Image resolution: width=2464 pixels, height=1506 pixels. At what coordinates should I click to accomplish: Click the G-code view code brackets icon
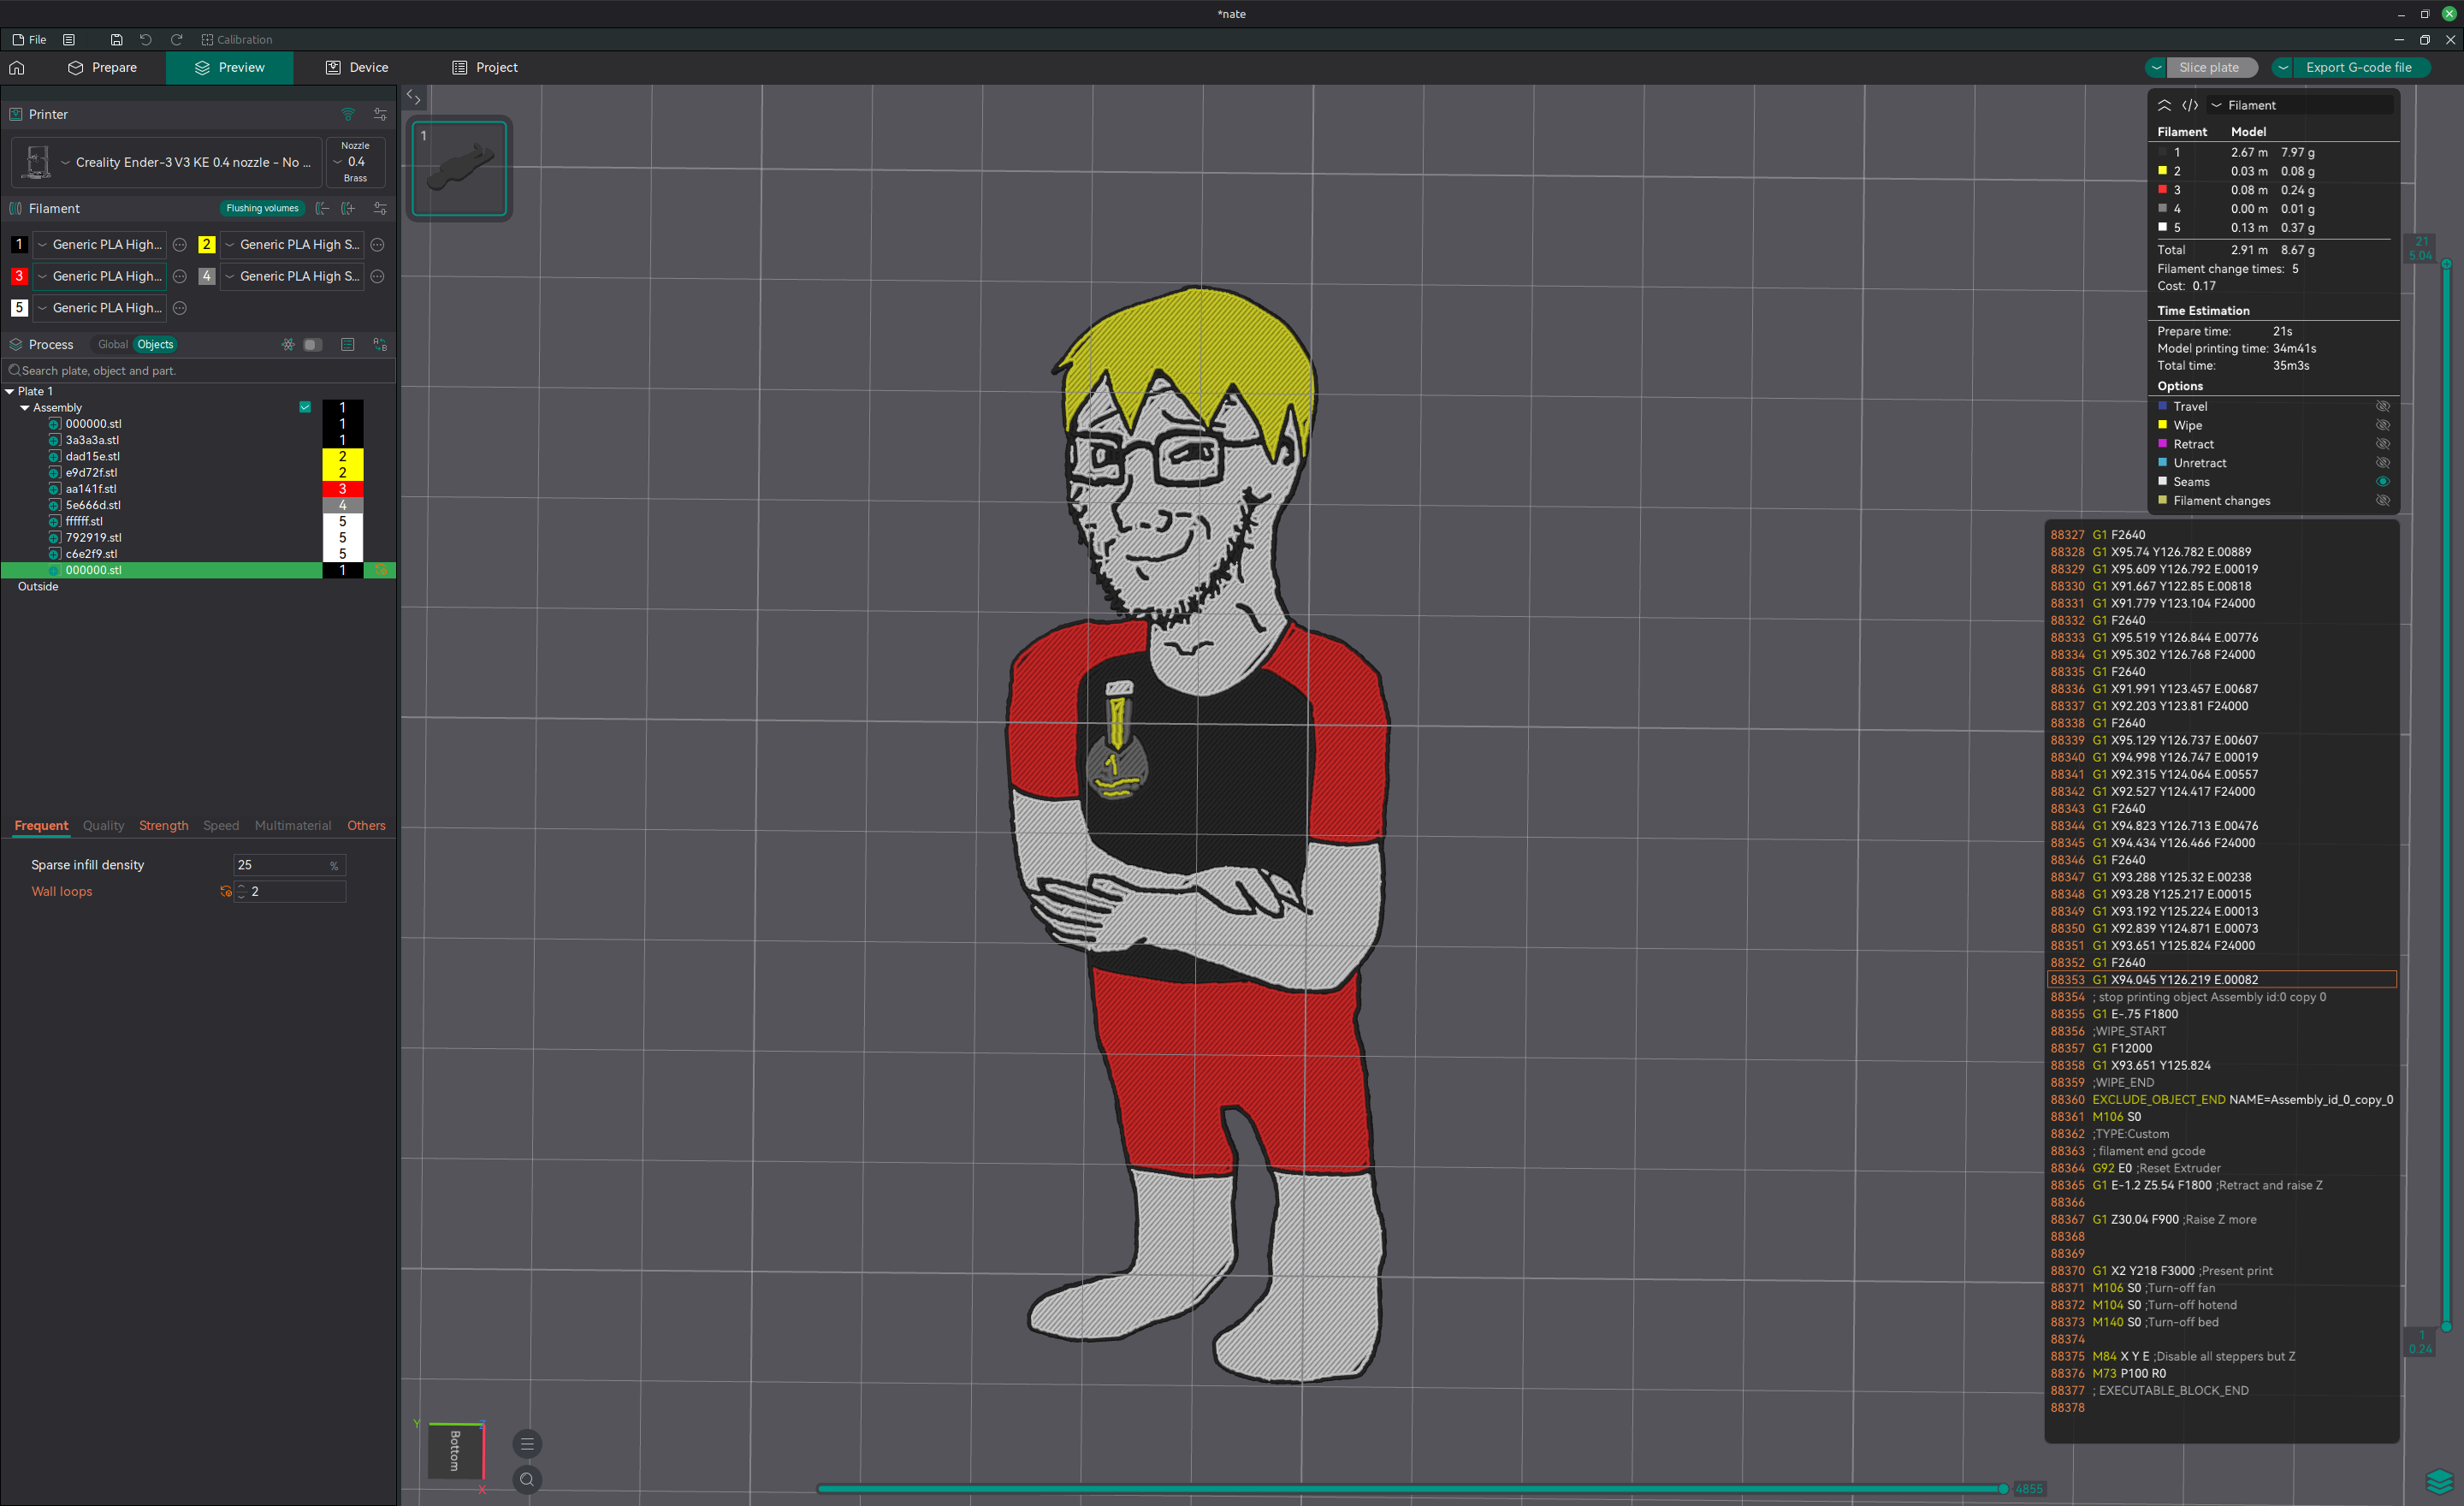click(2190, 105)
